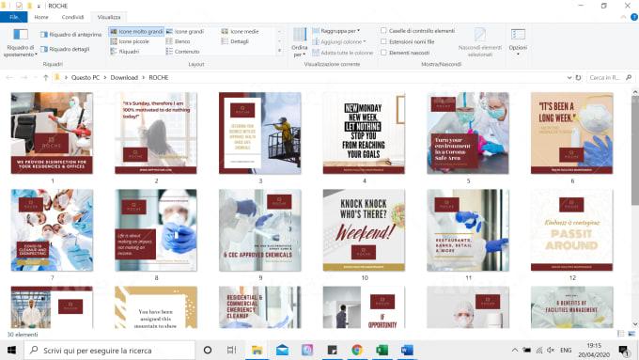Switch to Elenco list layout

point(179,41)
